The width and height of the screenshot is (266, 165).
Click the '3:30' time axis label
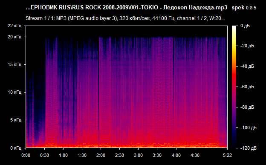click(x=157, y=155)
